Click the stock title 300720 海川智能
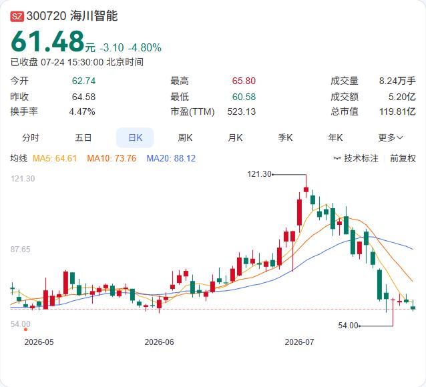 [72, 16]
